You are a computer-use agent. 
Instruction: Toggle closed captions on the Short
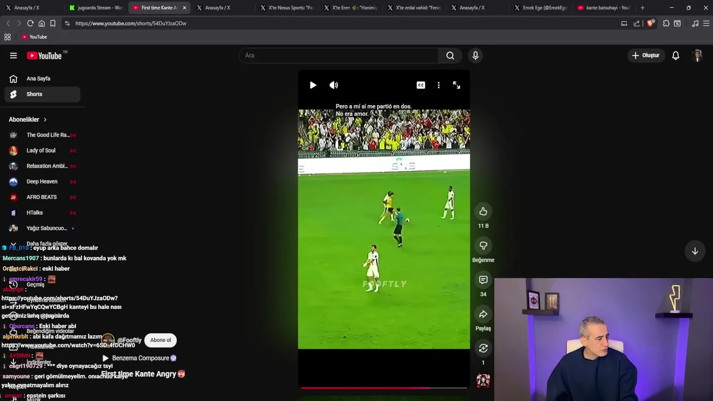point(421,85)
